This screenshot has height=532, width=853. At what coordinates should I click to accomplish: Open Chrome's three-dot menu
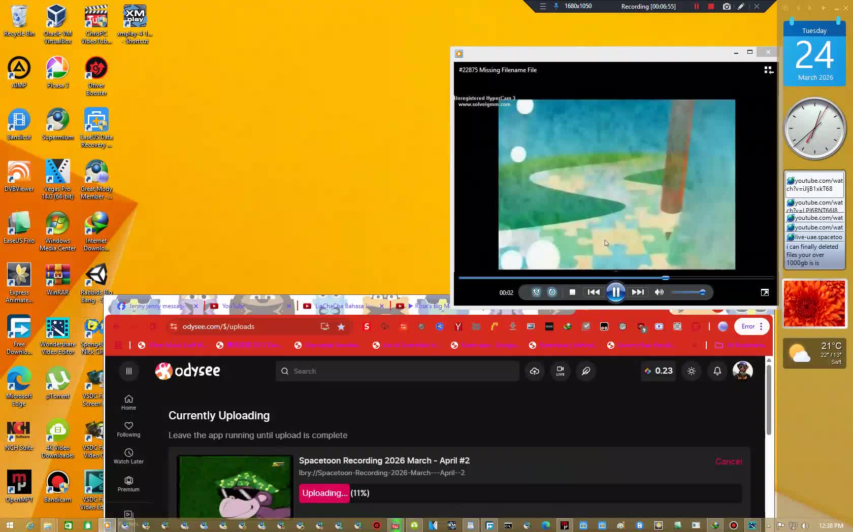point(761,326)
